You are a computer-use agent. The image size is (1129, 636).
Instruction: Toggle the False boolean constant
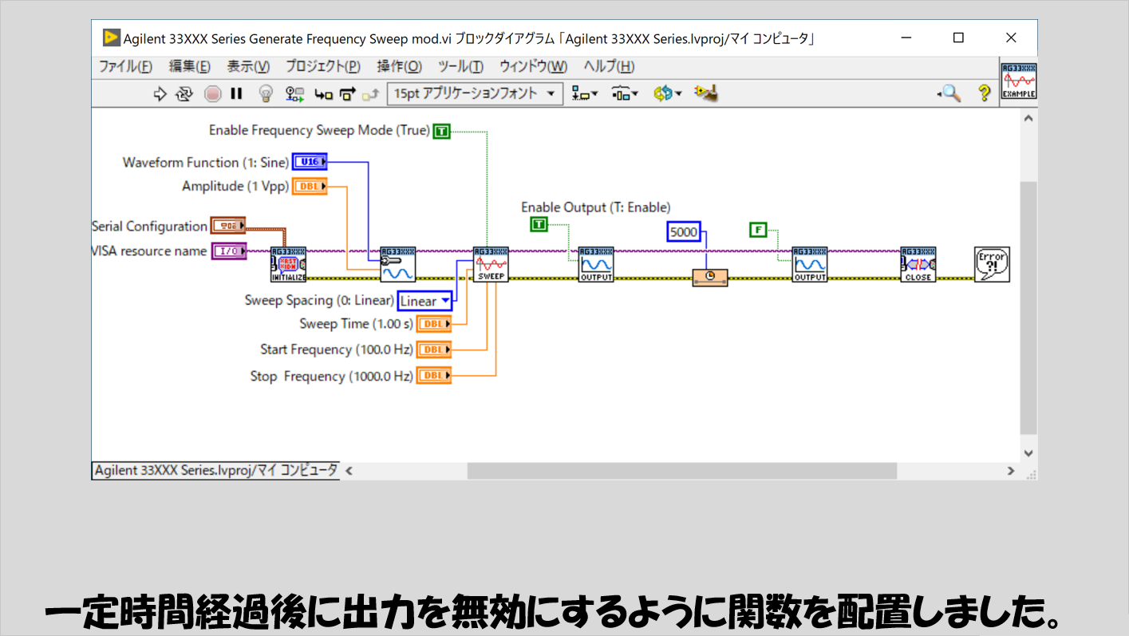758,230
